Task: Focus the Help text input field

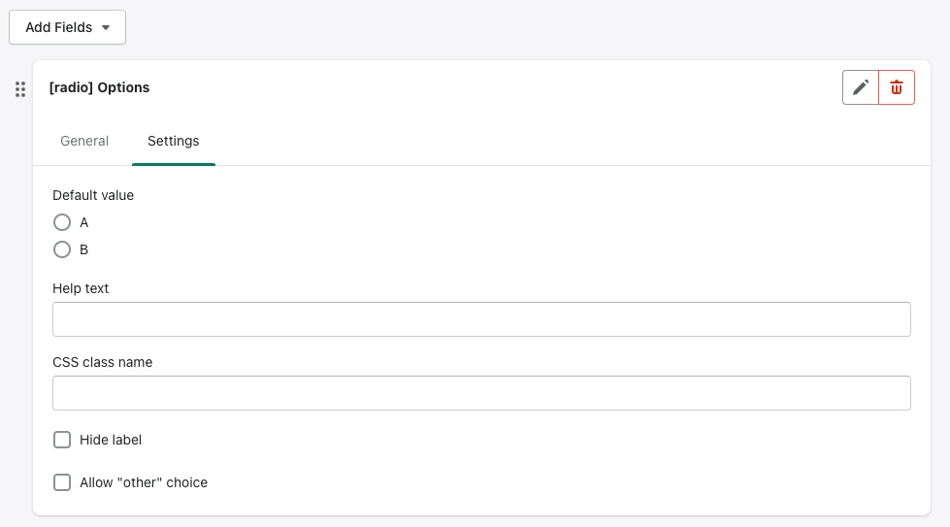Action: pos(481,319)
